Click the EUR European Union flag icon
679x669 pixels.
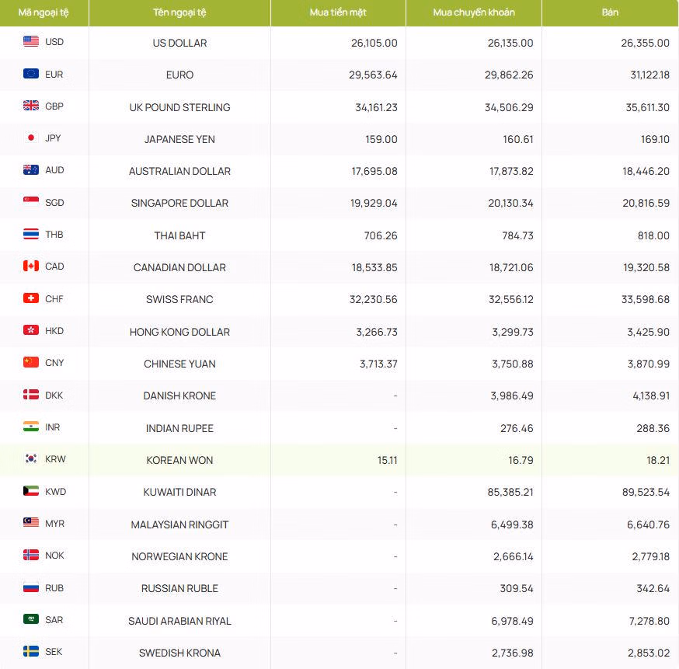[x=31, y=74]
